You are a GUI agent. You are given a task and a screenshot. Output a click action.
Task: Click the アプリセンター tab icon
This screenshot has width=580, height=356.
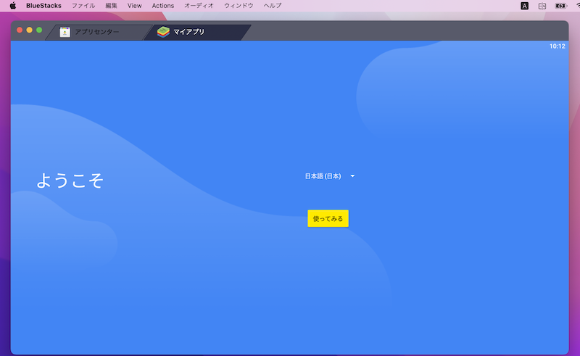(x=65, y=32)
